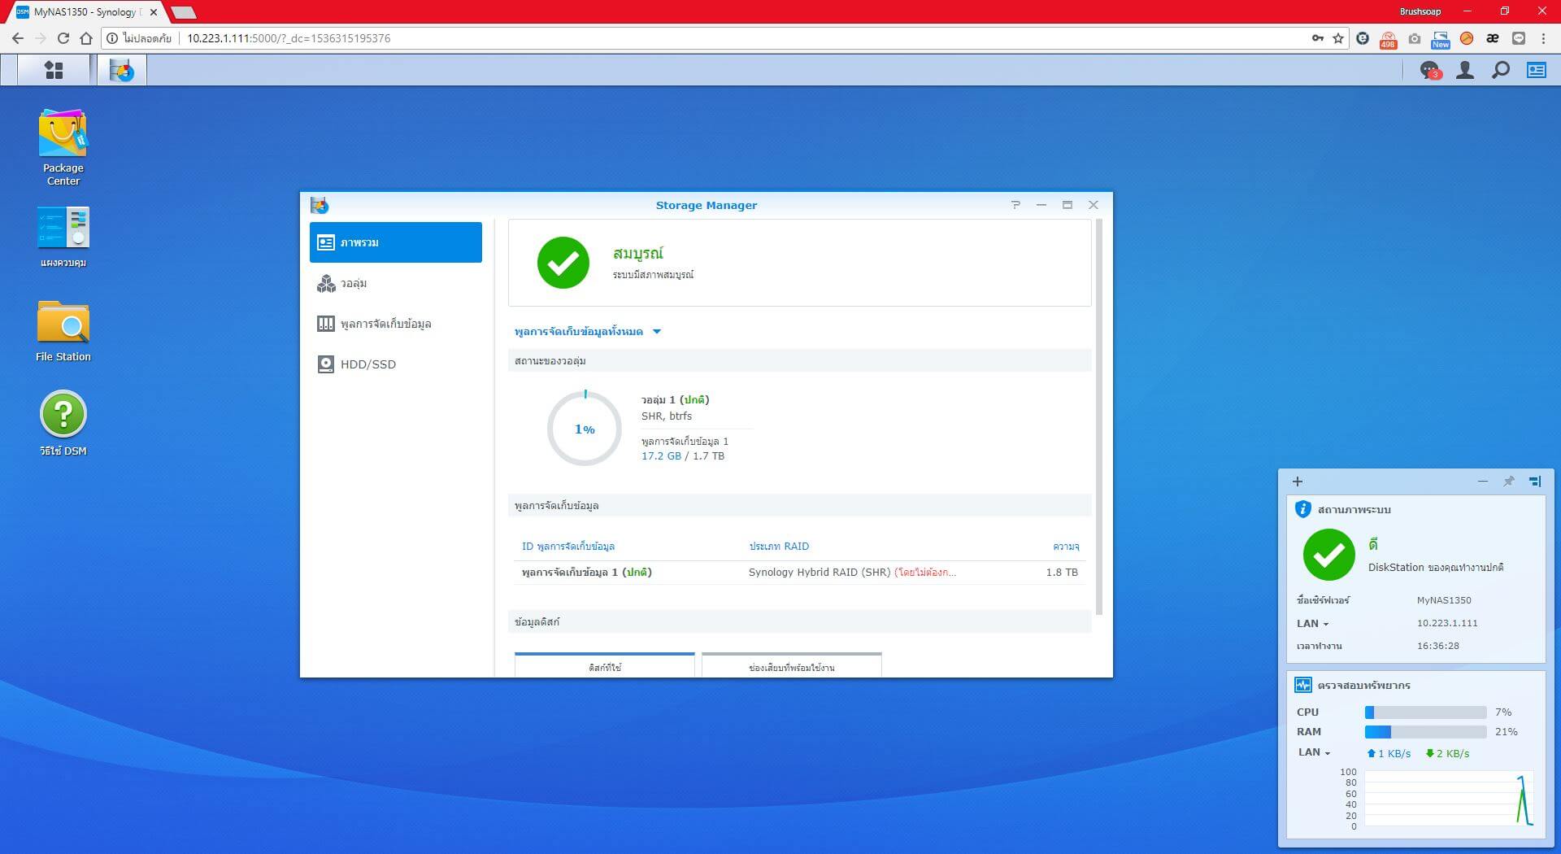Click the Brushsoap Chrome profile name
The image size is (1561, 854).
(1420, 11)
